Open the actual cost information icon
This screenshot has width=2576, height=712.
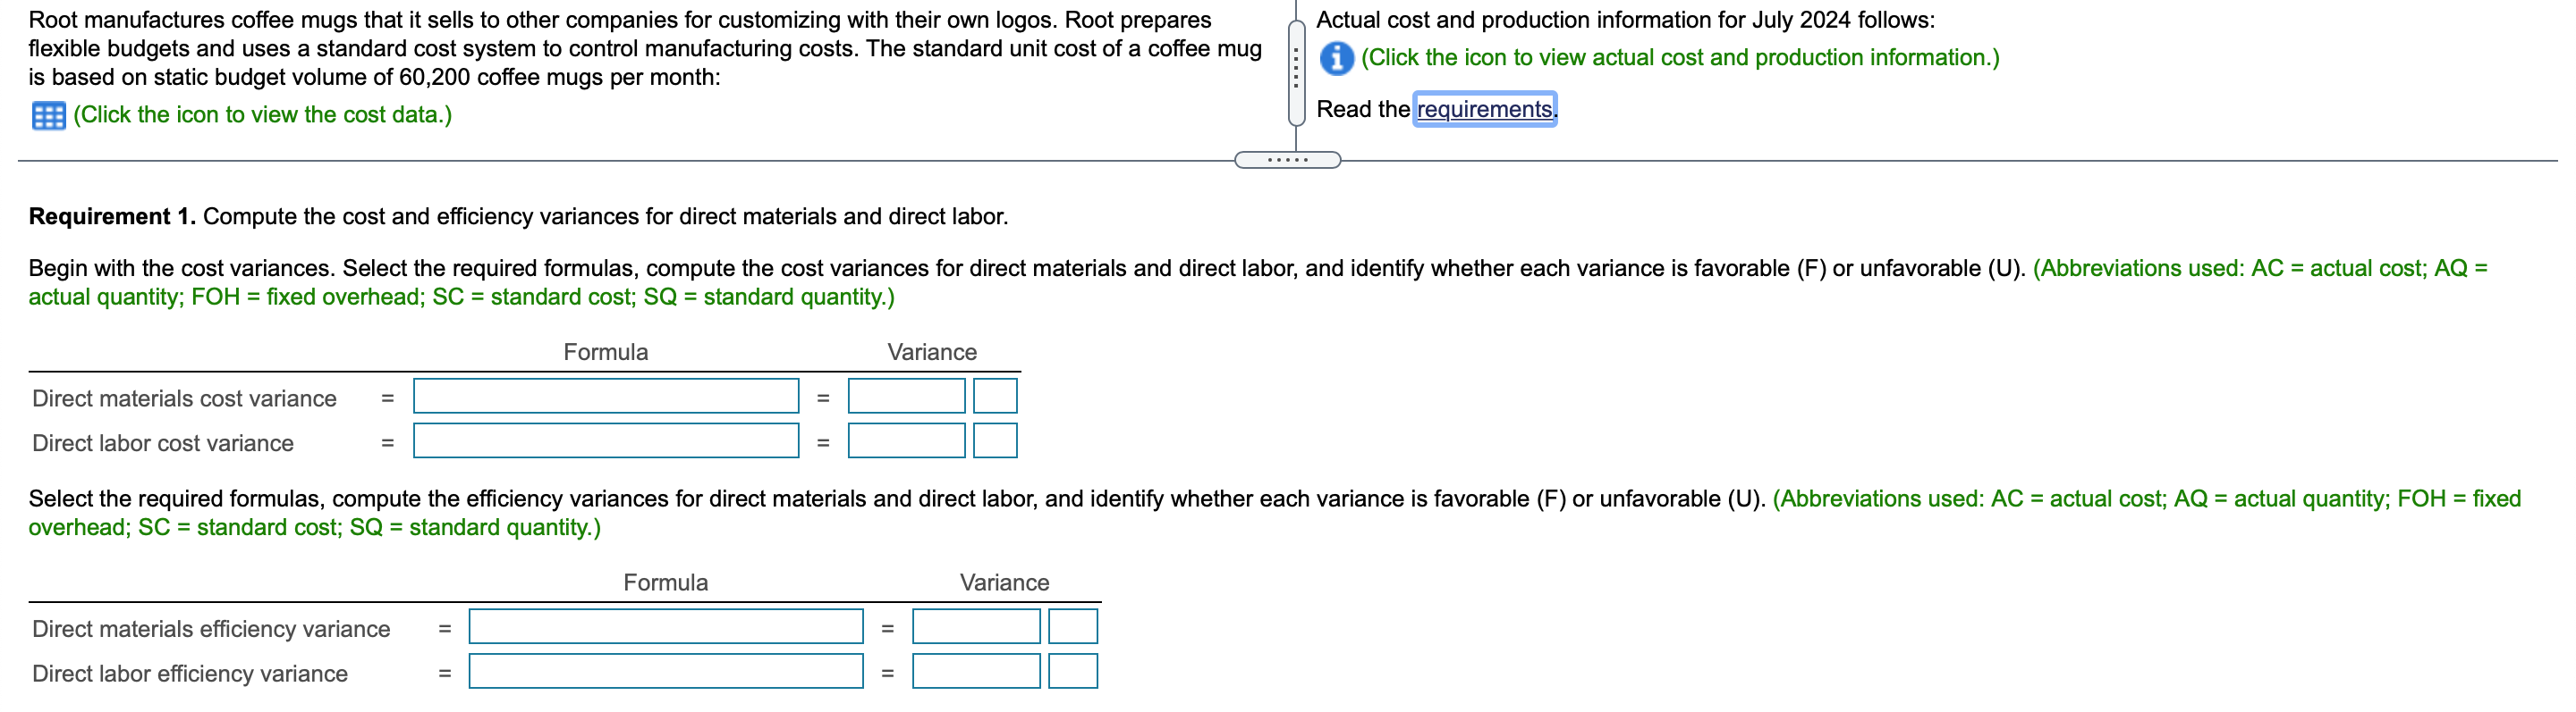[x=1336, y=58]
